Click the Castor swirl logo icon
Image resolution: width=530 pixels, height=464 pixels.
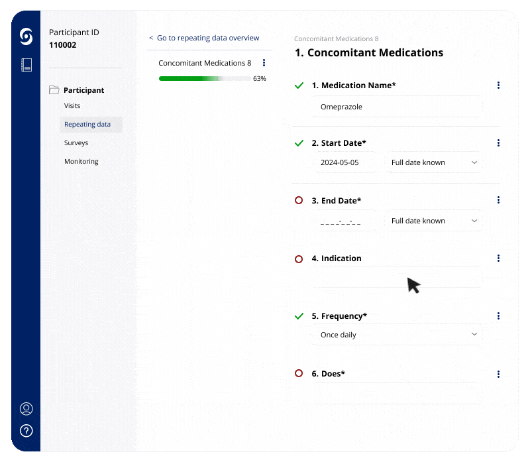(x=26, y=36)
